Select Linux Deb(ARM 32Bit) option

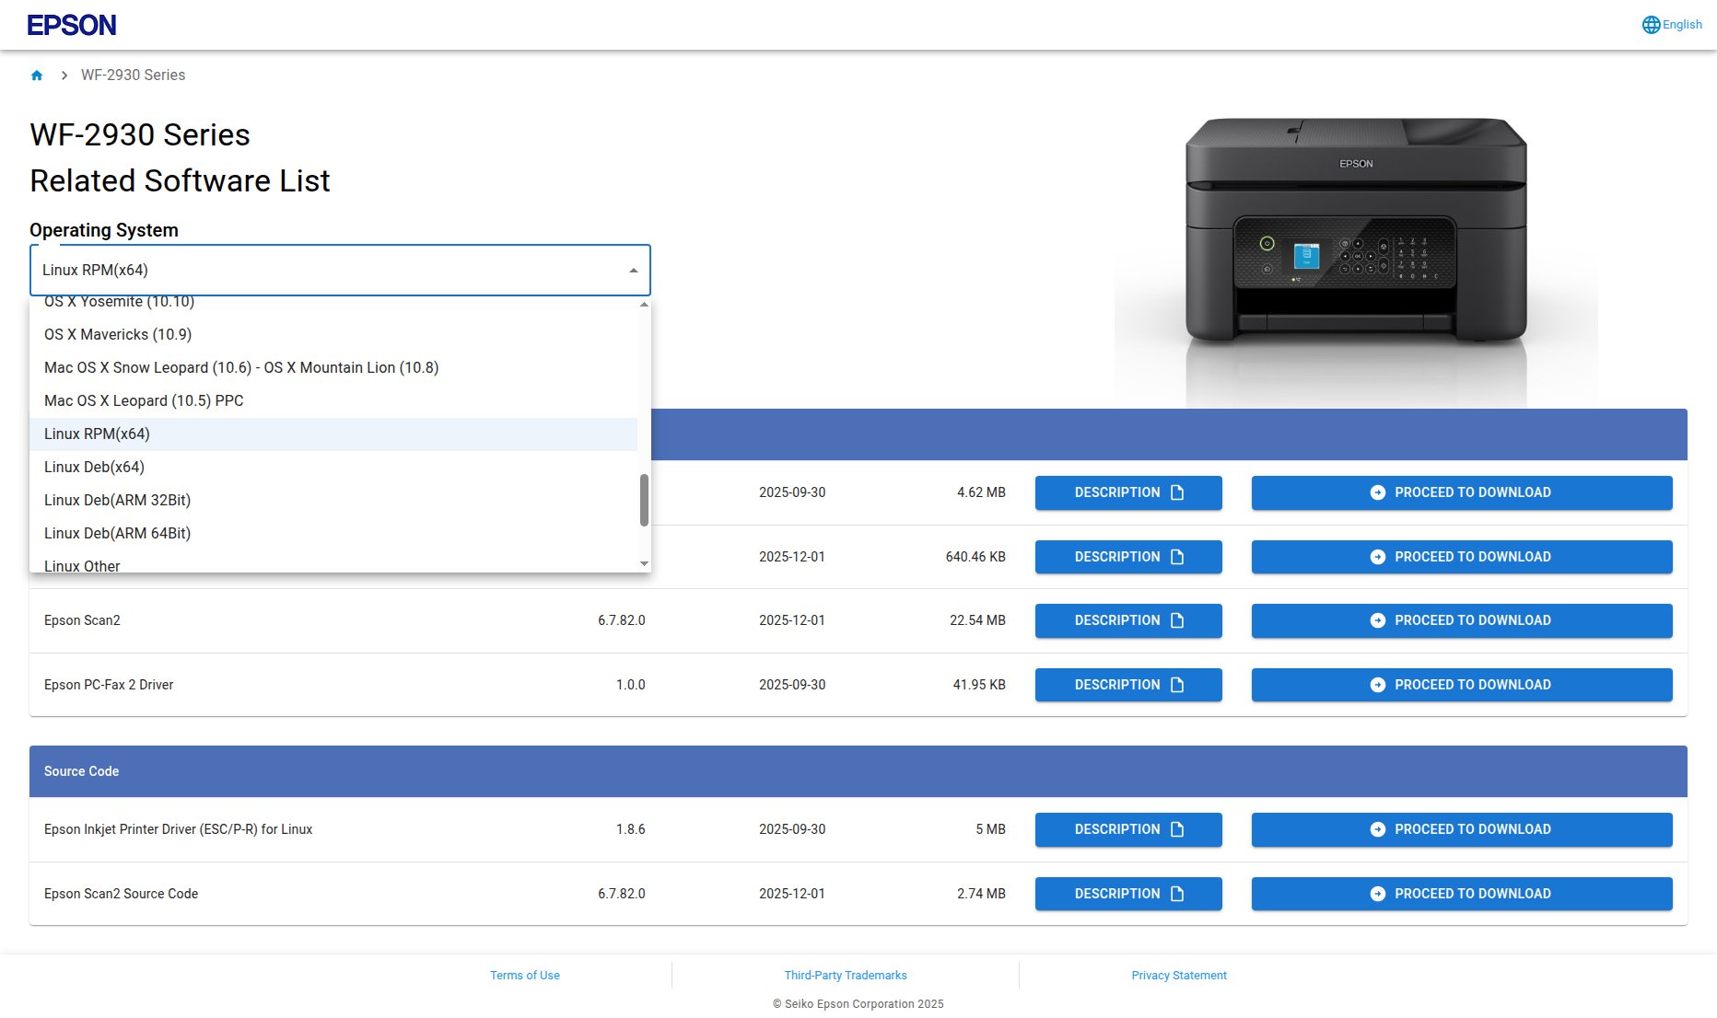tap(117, 500)
